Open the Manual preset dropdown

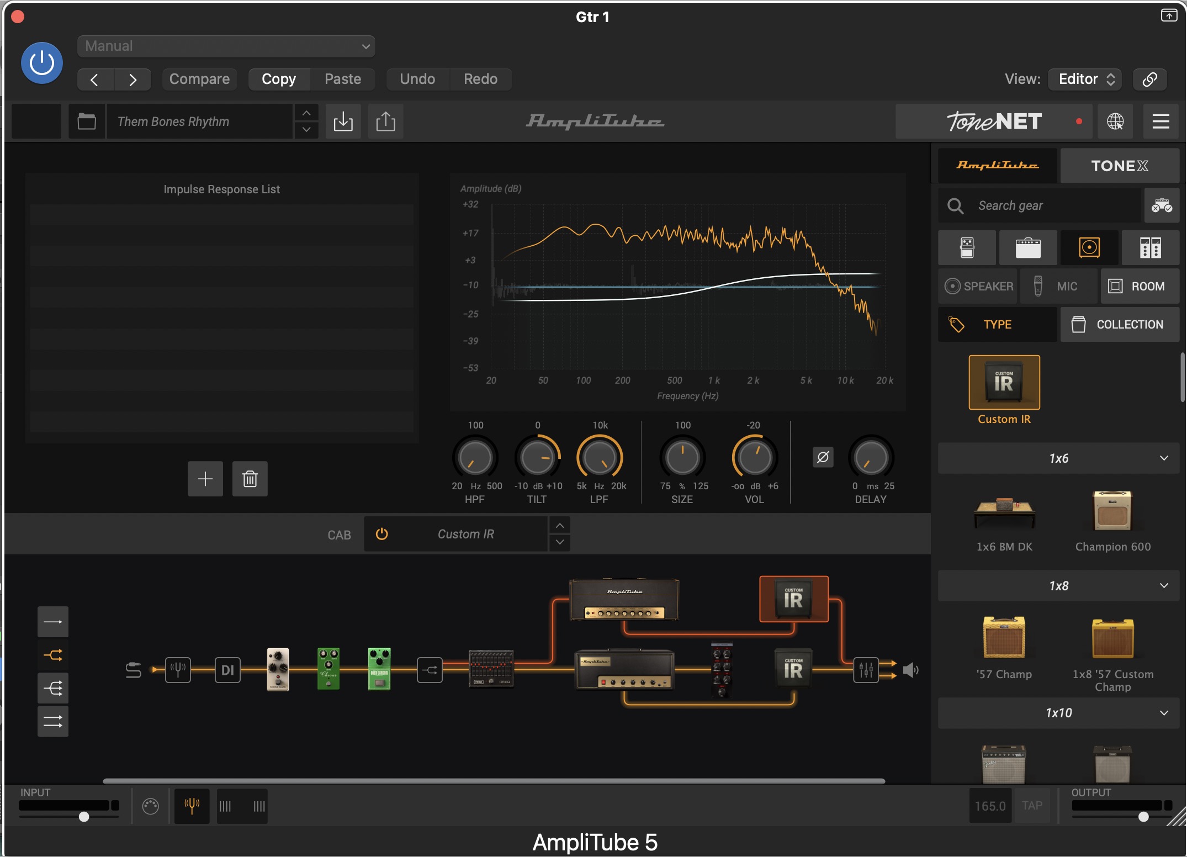pyautogui.click(x=226, y=46)
